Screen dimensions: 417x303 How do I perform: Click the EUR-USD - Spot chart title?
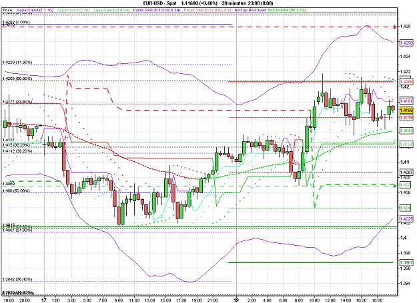[x=160, y=3]
